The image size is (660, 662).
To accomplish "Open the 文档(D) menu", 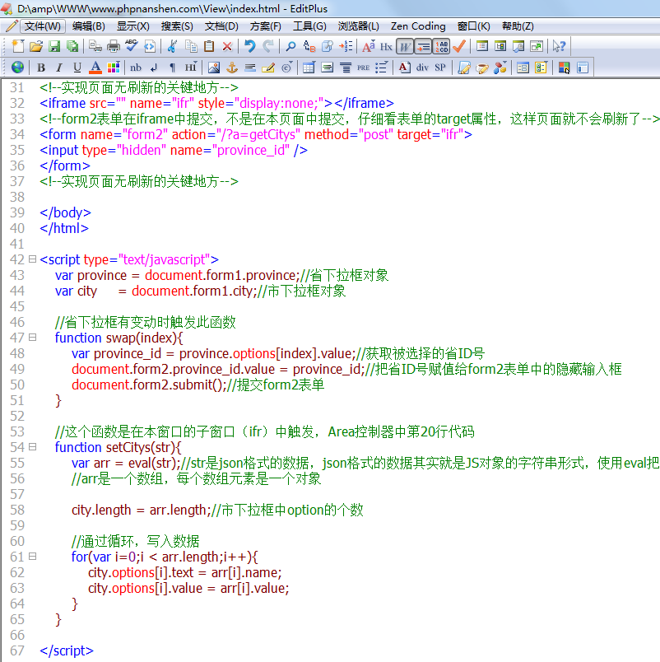I will click(221, 26).
